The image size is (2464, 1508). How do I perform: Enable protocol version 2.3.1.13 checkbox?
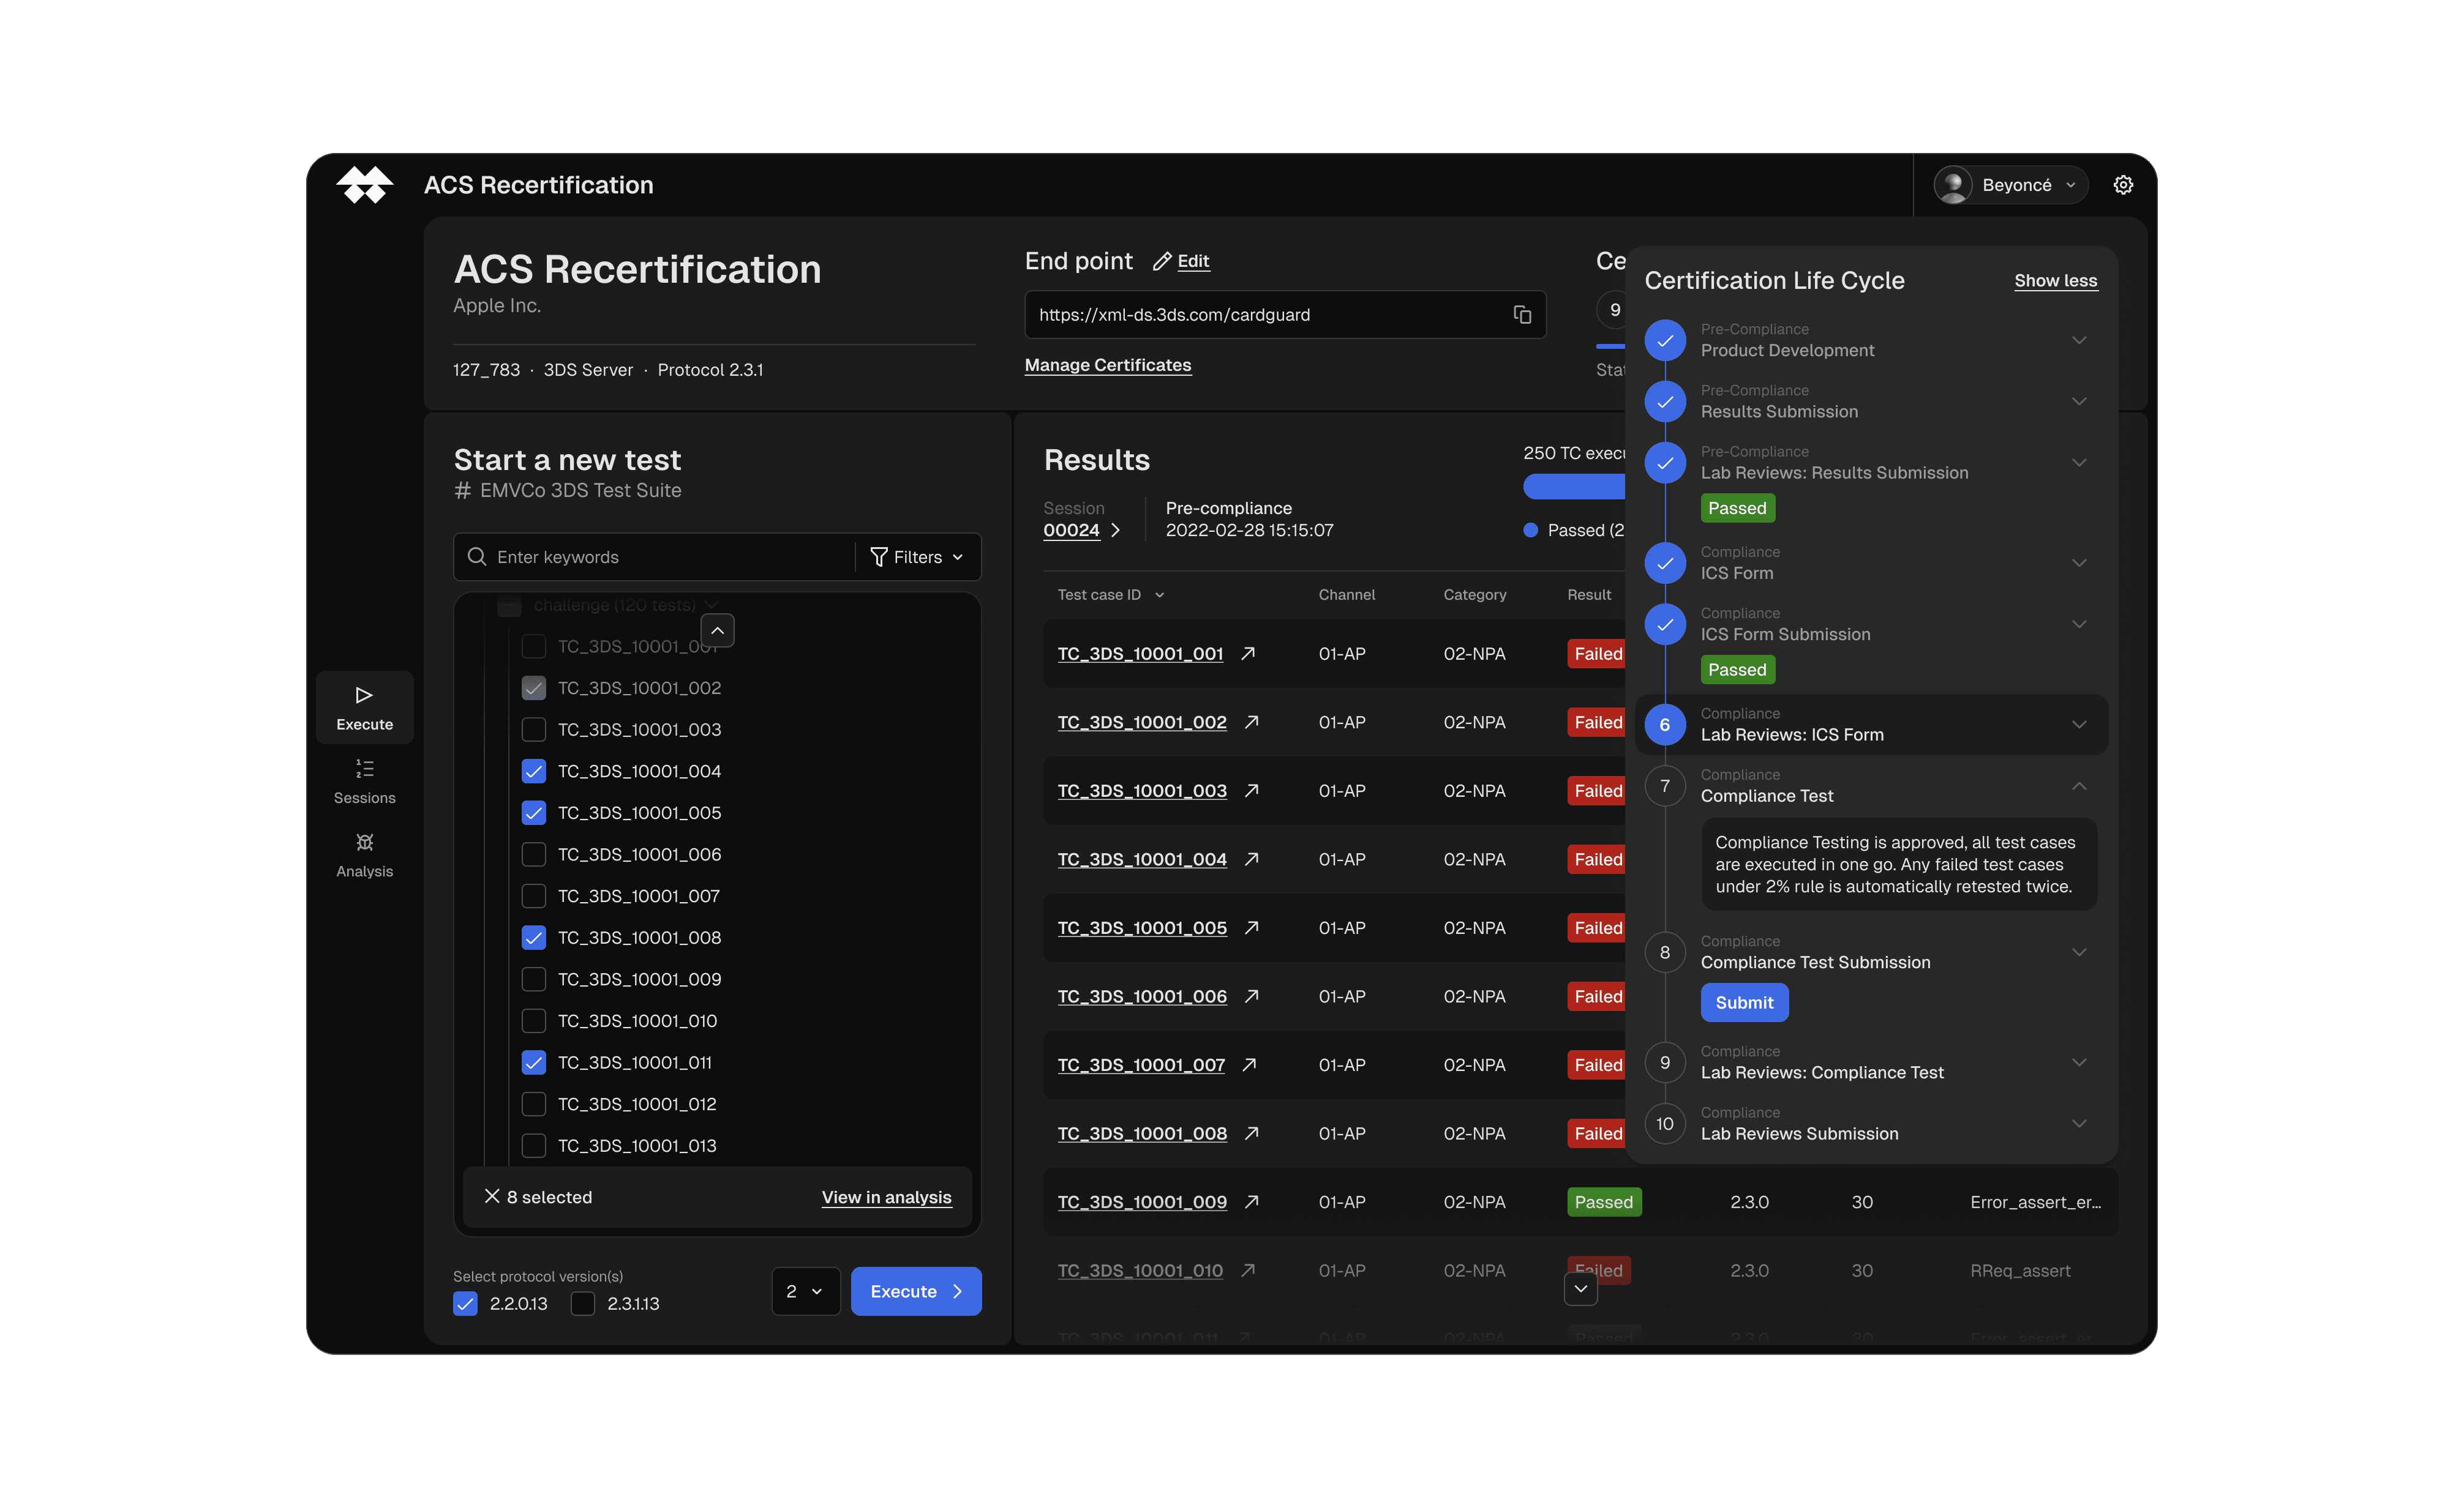click(582, 1303)
